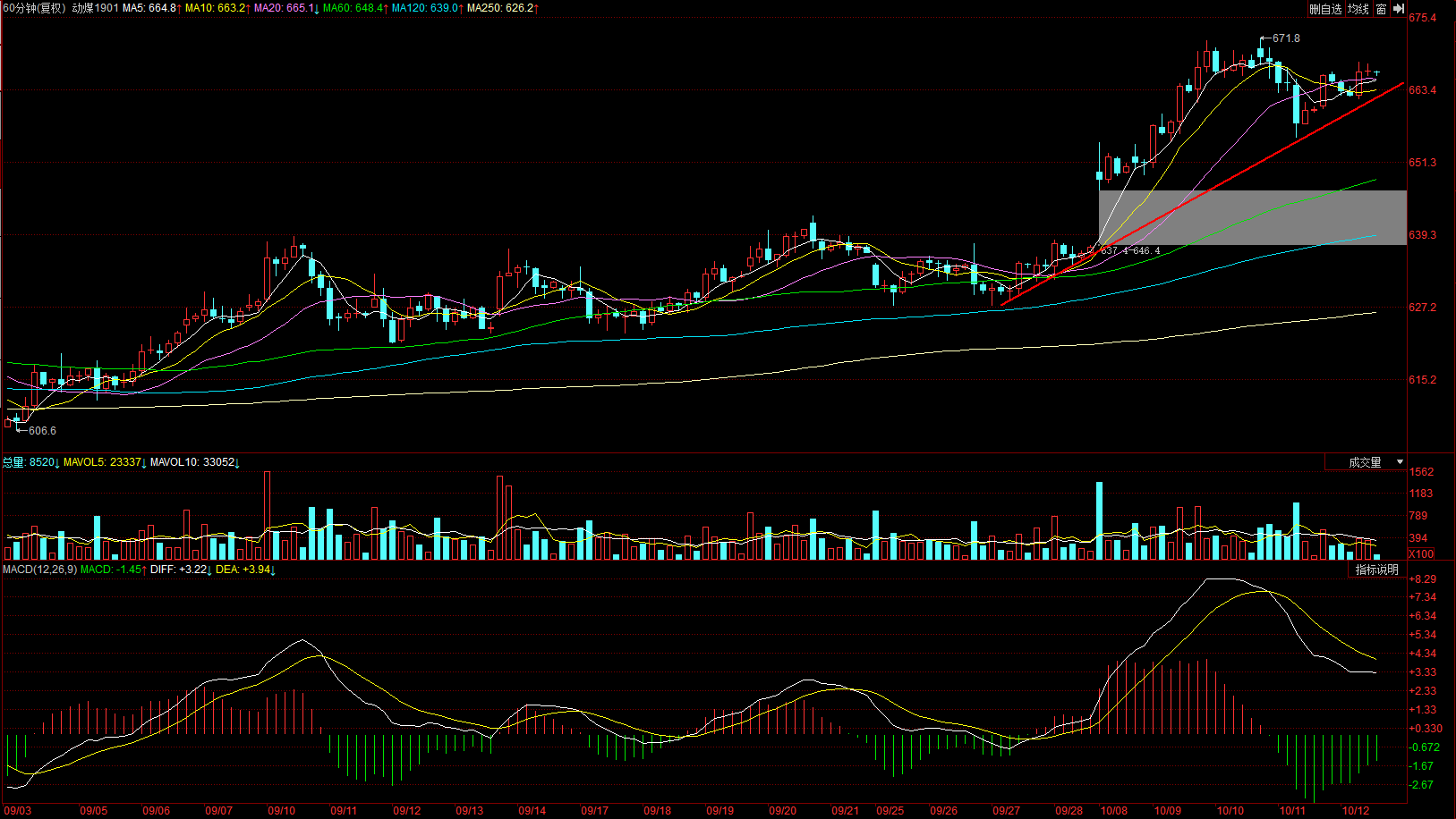Click the 均线 button
This screenshot has height=819, width=1456.
pos(1358,9)
